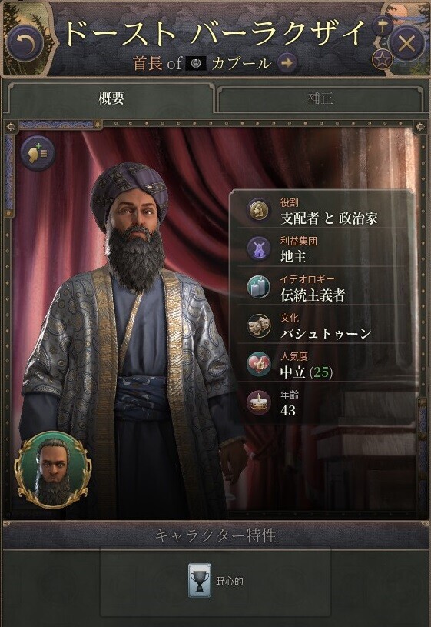Close the character panel
This screenshot has width=431, height=627.
click(x=406, y=44)
